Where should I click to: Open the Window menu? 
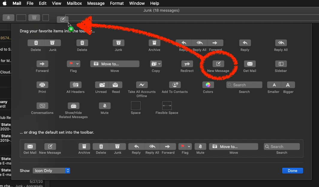point(137,3)
